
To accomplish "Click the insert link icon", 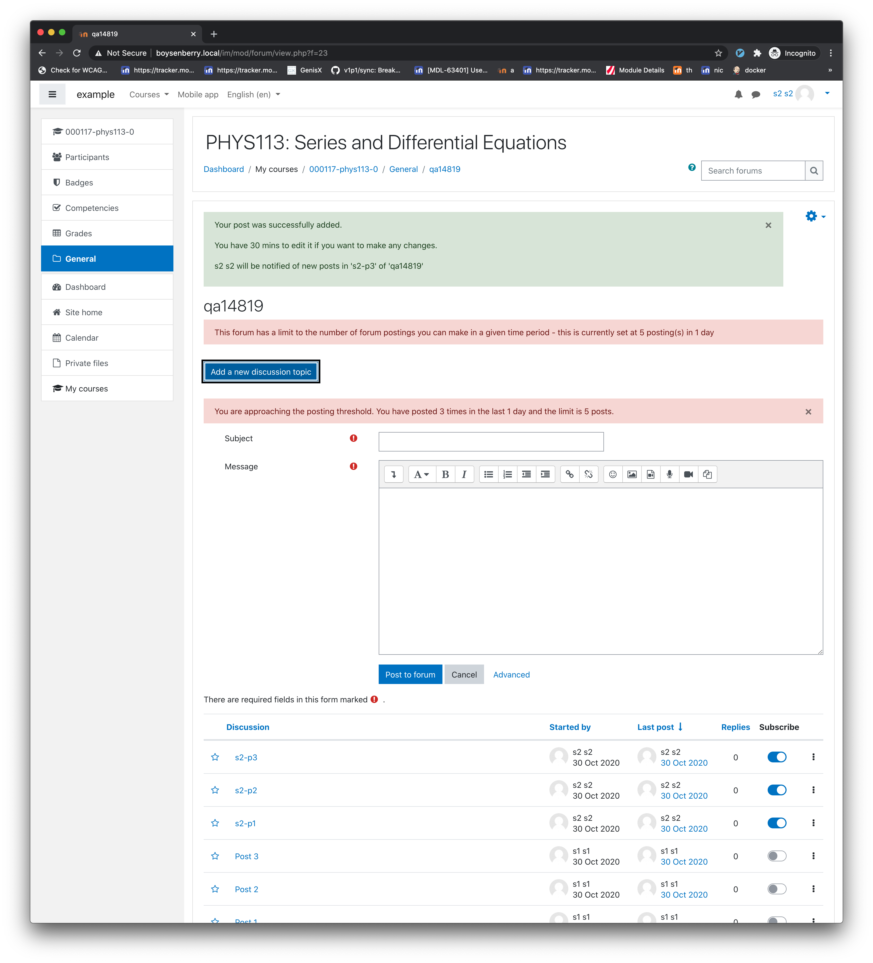I will 569,474.
